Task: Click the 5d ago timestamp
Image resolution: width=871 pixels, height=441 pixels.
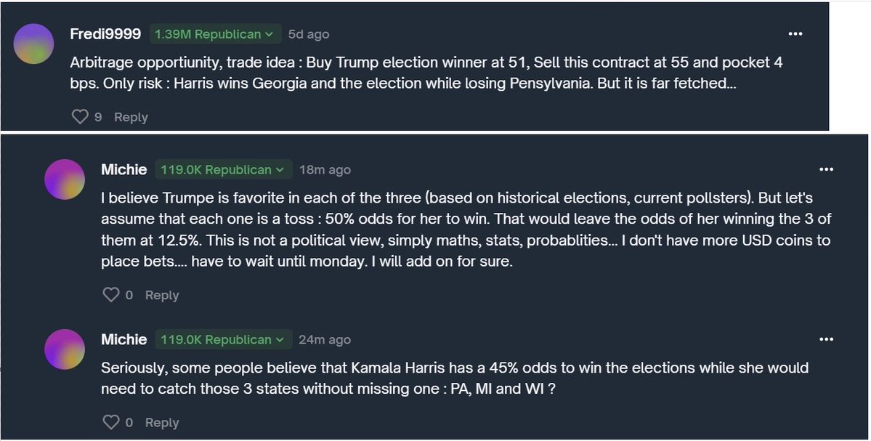Action: (x=309, y=34)
